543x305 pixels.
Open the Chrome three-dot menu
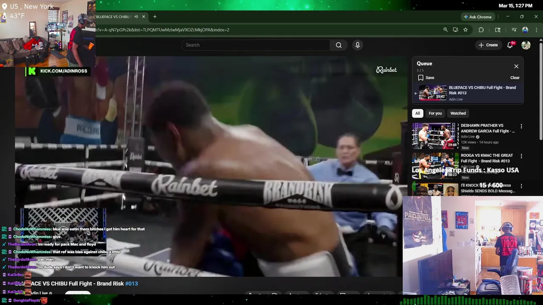click(x=537, y=30)
